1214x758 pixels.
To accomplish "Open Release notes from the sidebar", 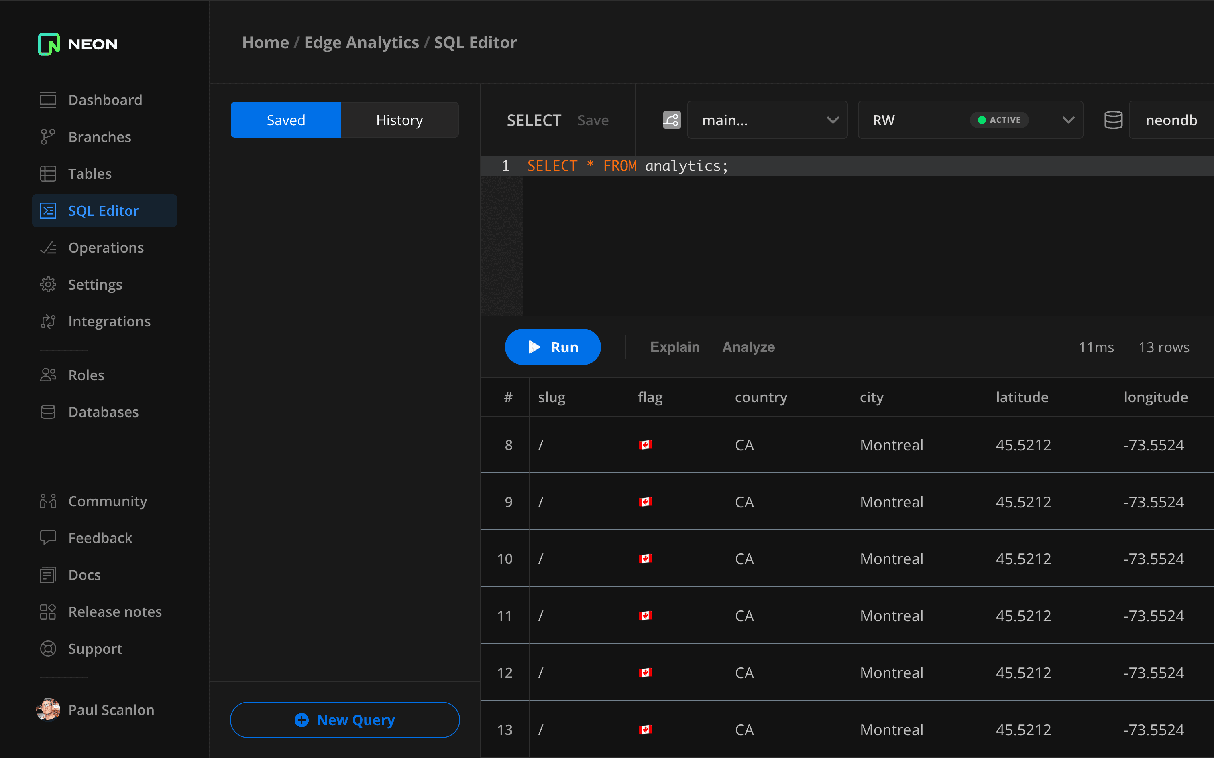I will pyautogui.click(x=115, y=611).
